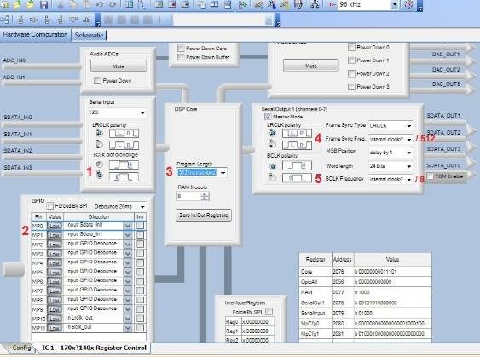Select first Serial Output LRCLK polarity option

[272, 133]
